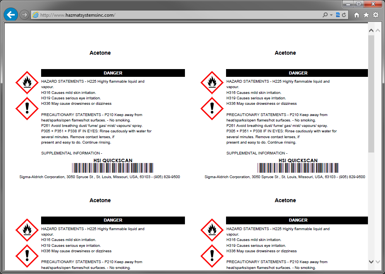Click 'HSI QUICKSCAN' text on upper-left label
This screenshot has width=385, height=274.
coord(113,160)
